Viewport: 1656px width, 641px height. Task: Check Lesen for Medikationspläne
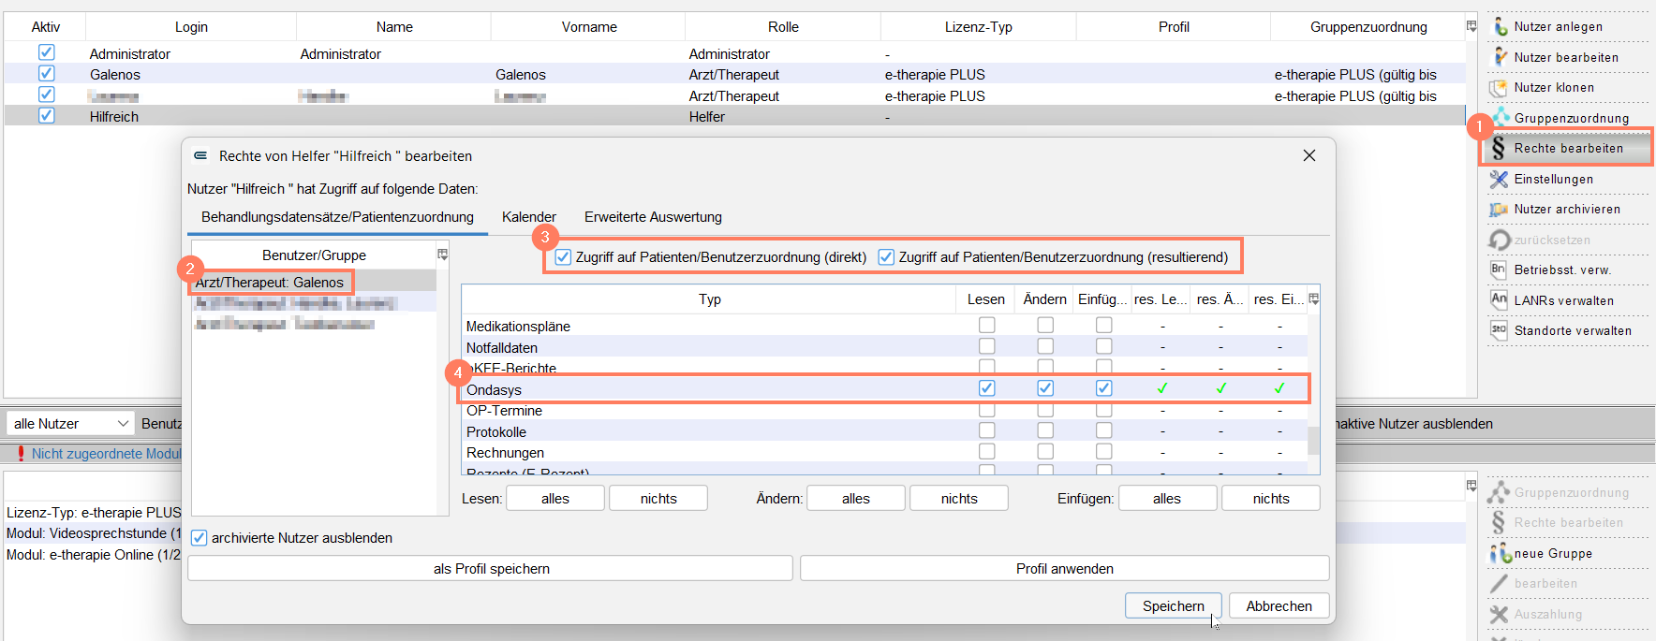[x=986, y=325]
